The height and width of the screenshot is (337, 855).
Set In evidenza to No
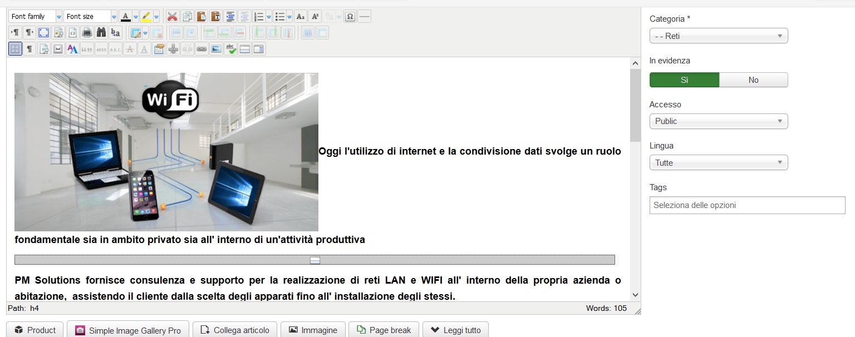point(754,80)
